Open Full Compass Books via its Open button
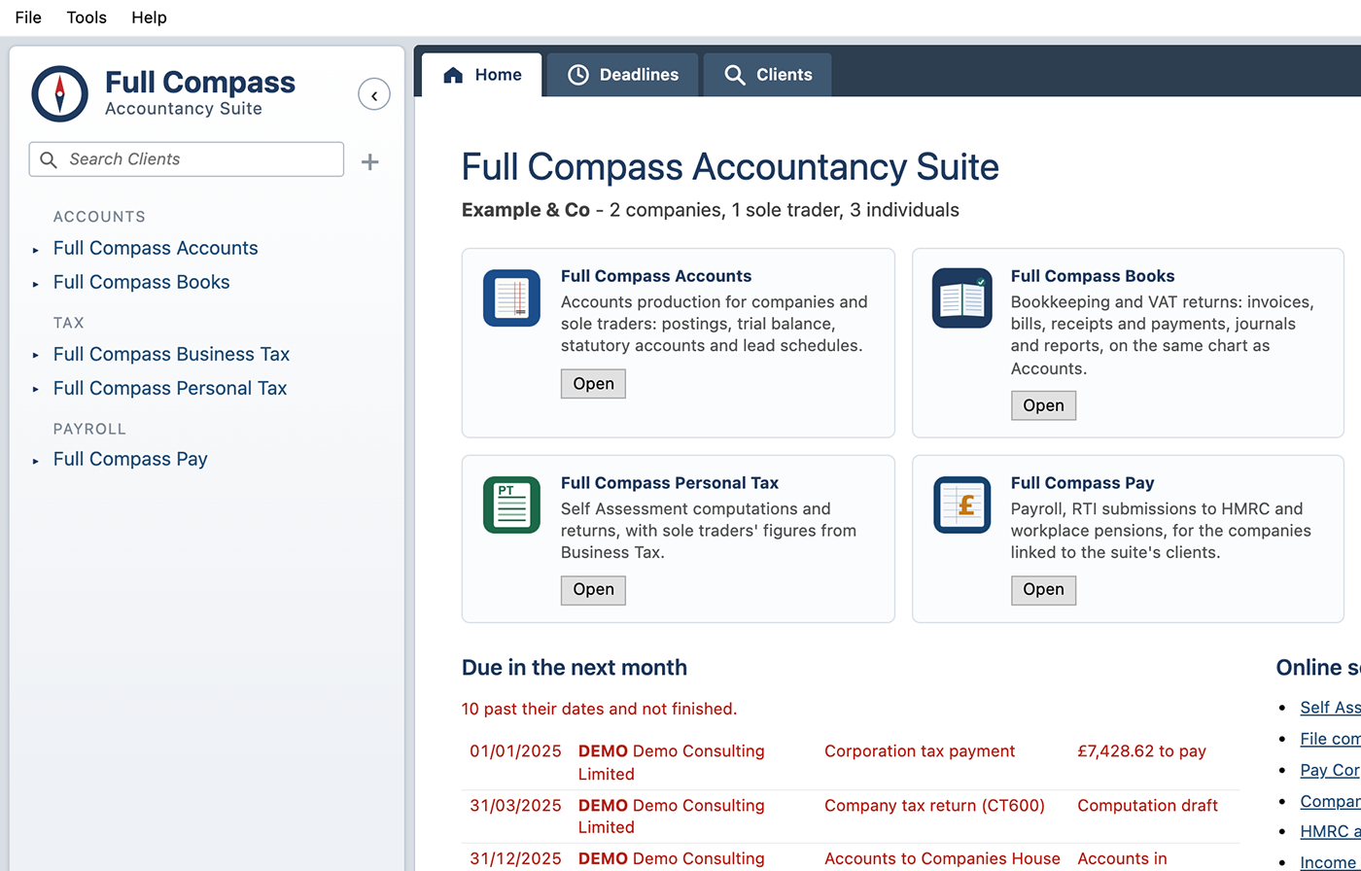 coord(1043,405)
